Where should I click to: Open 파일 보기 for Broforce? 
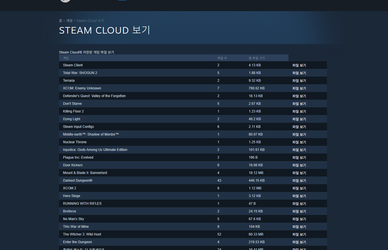[x=299, y=211]
